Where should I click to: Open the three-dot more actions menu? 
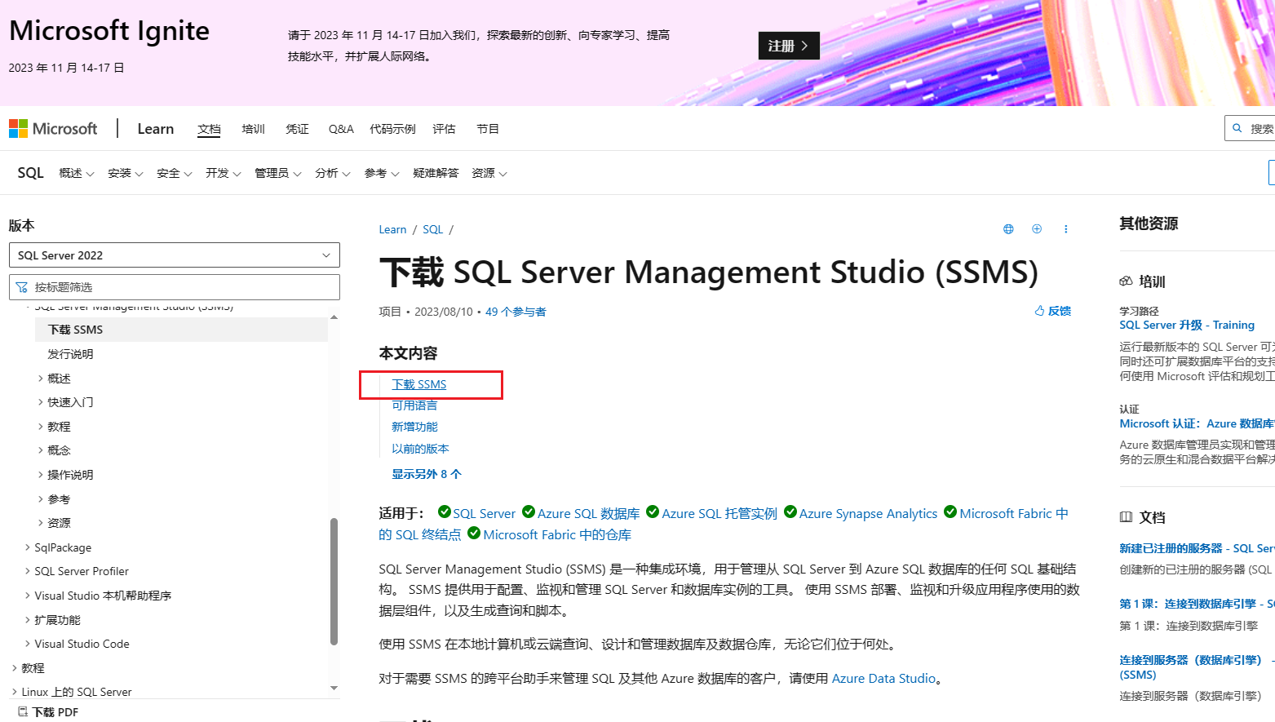[x=1065, y=229]
